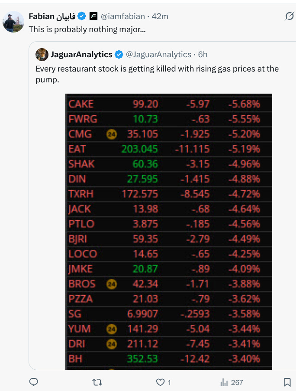The height and width of the screenshot is (391, 296).
Task: Repost this tweet with retweet icon
Action: 97,382
